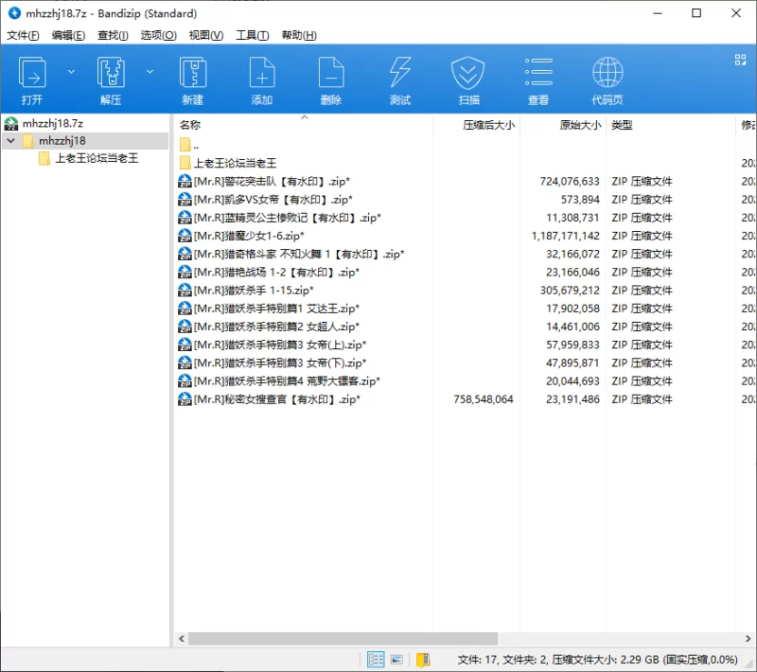Click the zip icon of 秘密女搜查官 file
Image resolution: width=757 pixels, height=672 pixels.
tap(185, 399)
